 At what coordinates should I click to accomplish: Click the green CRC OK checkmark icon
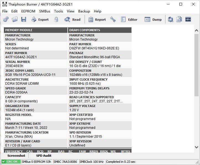click(4, 162)
